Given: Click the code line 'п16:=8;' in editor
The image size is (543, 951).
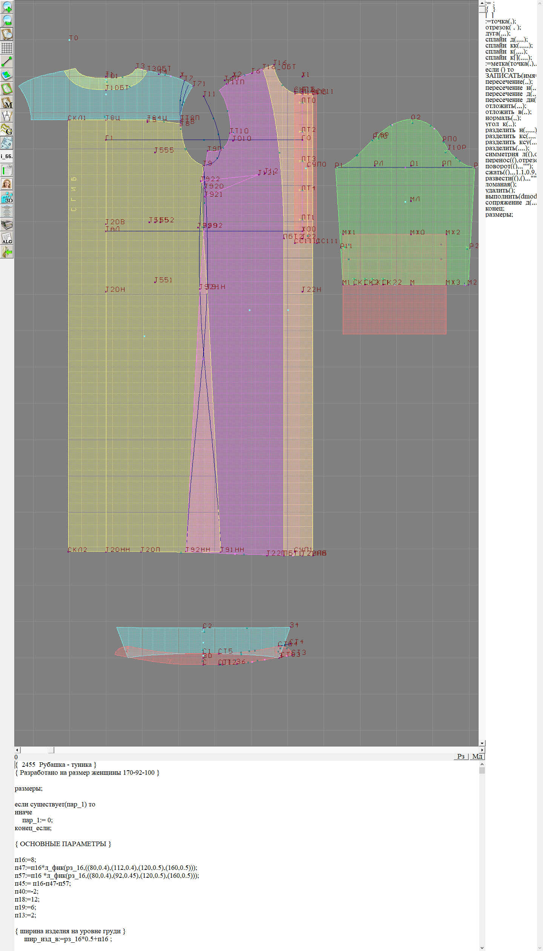Looking at the screenshot, I should point(25,860).
